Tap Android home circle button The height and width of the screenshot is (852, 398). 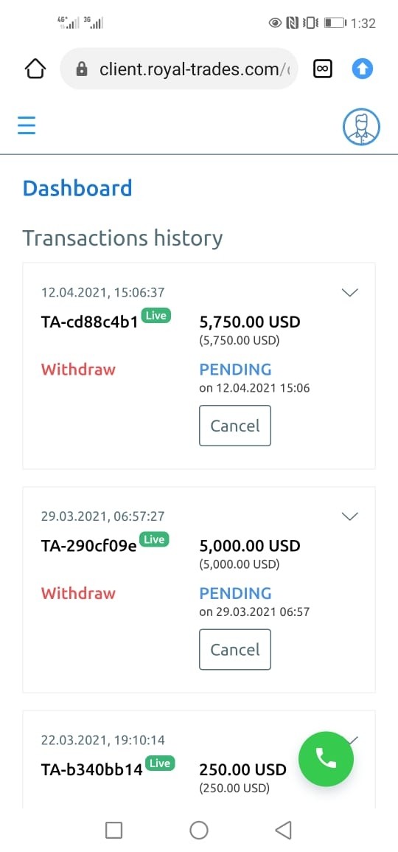pos(199,830)
